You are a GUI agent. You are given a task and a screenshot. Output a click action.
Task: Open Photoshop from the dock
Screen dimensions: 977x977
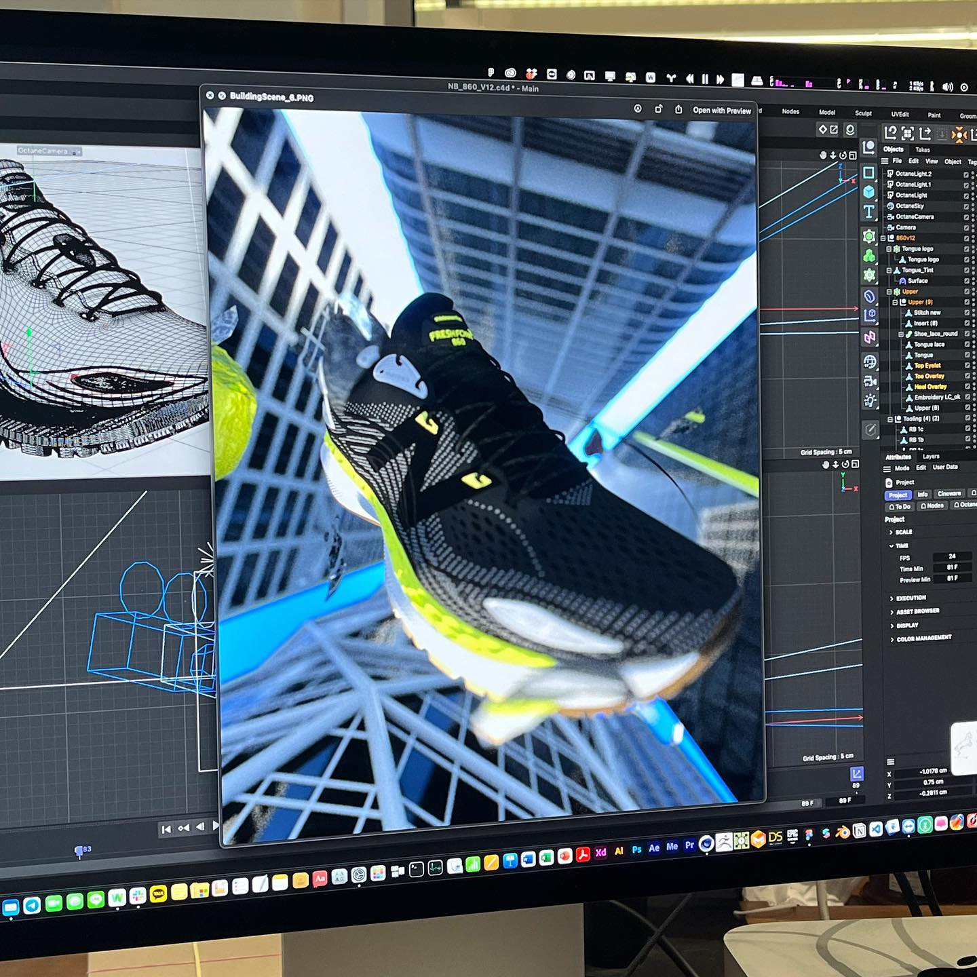pyautogui.click(x=636, y=849)
